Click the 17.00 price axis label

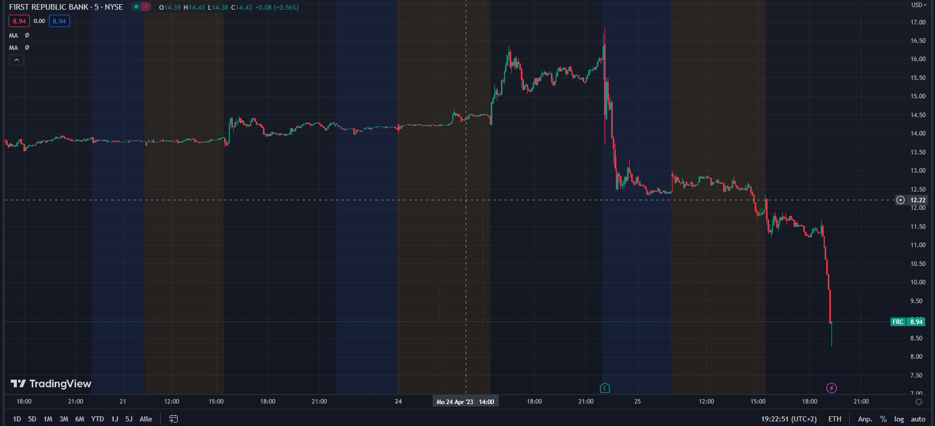pyautogui.click(x=918, y=22)
